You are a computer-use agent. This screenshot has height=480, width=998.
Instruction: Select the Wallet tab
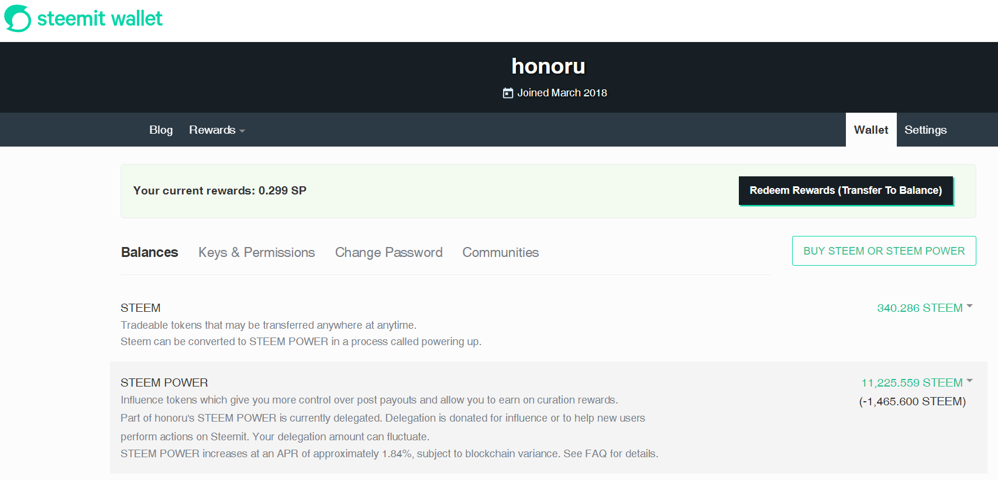click(x=871, y=130)
